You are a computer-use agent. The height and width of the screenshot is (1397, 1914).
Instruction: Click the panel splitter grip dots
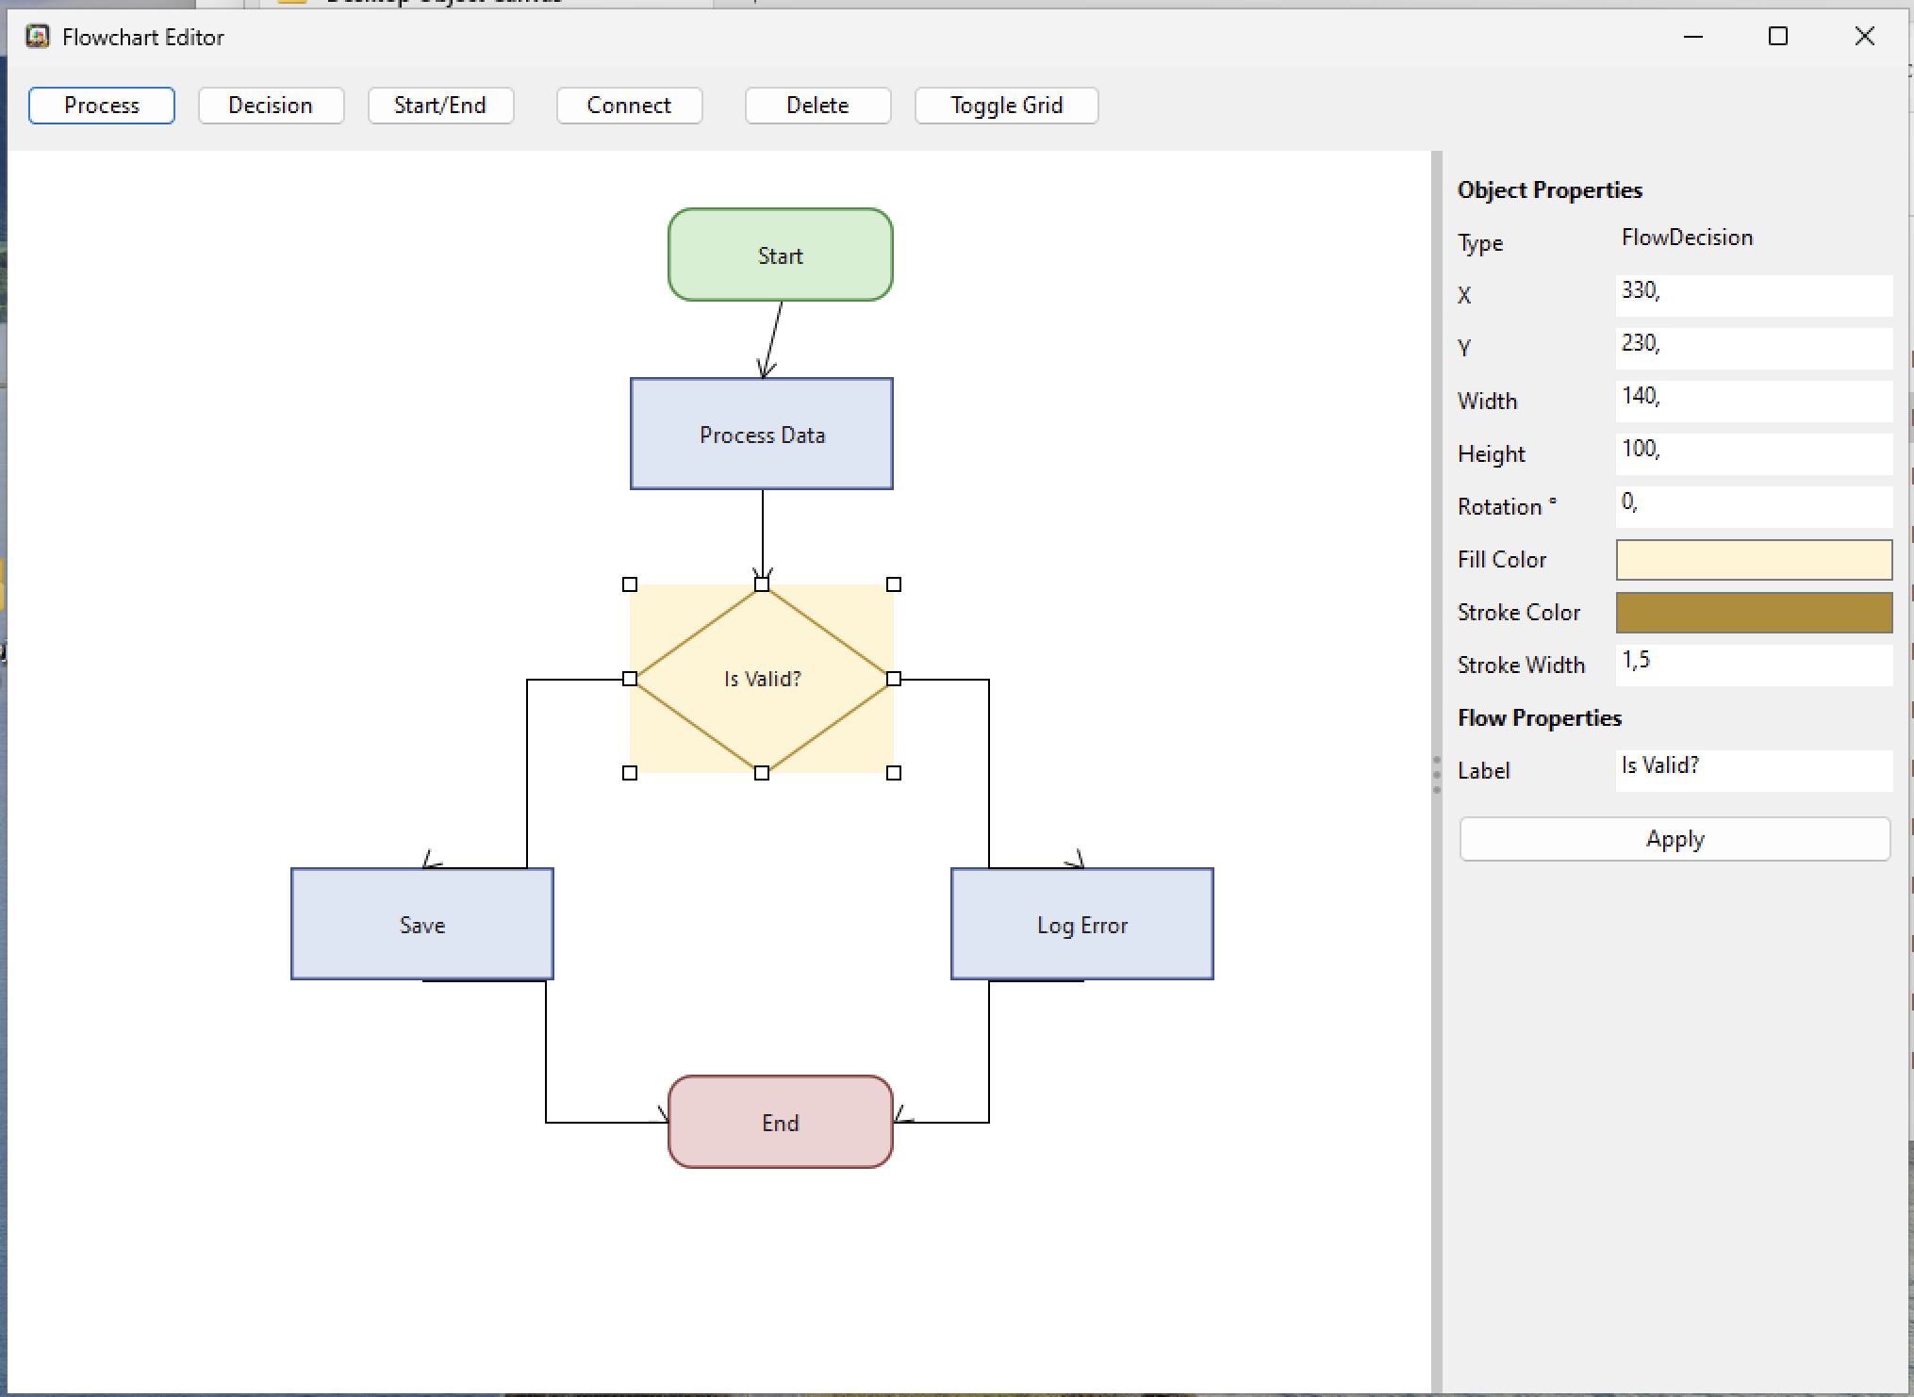pyautogui.click(x=1436, y=775)
